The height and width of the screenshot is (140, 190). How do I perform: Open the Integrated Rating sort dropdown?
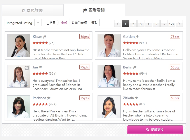coord(23,22)
